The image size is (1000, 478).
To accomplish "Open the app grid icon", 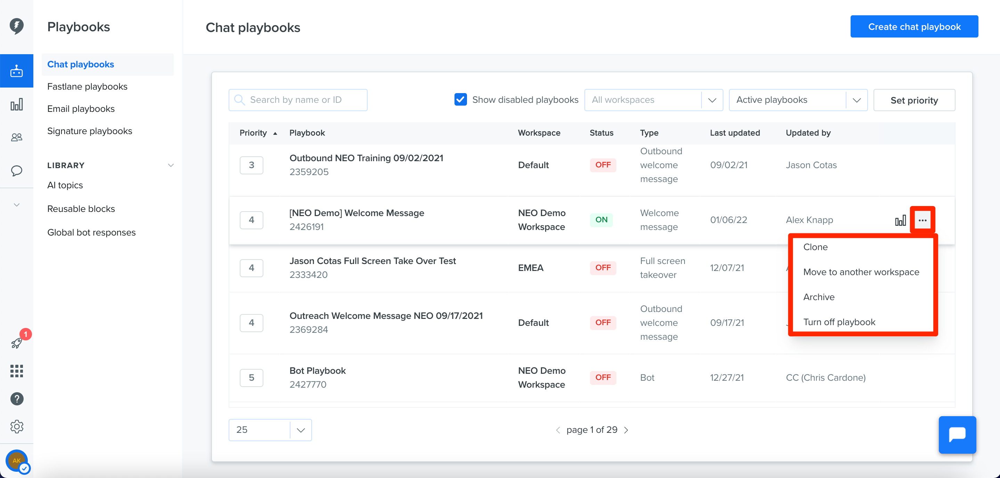I will tap(16, 371).
